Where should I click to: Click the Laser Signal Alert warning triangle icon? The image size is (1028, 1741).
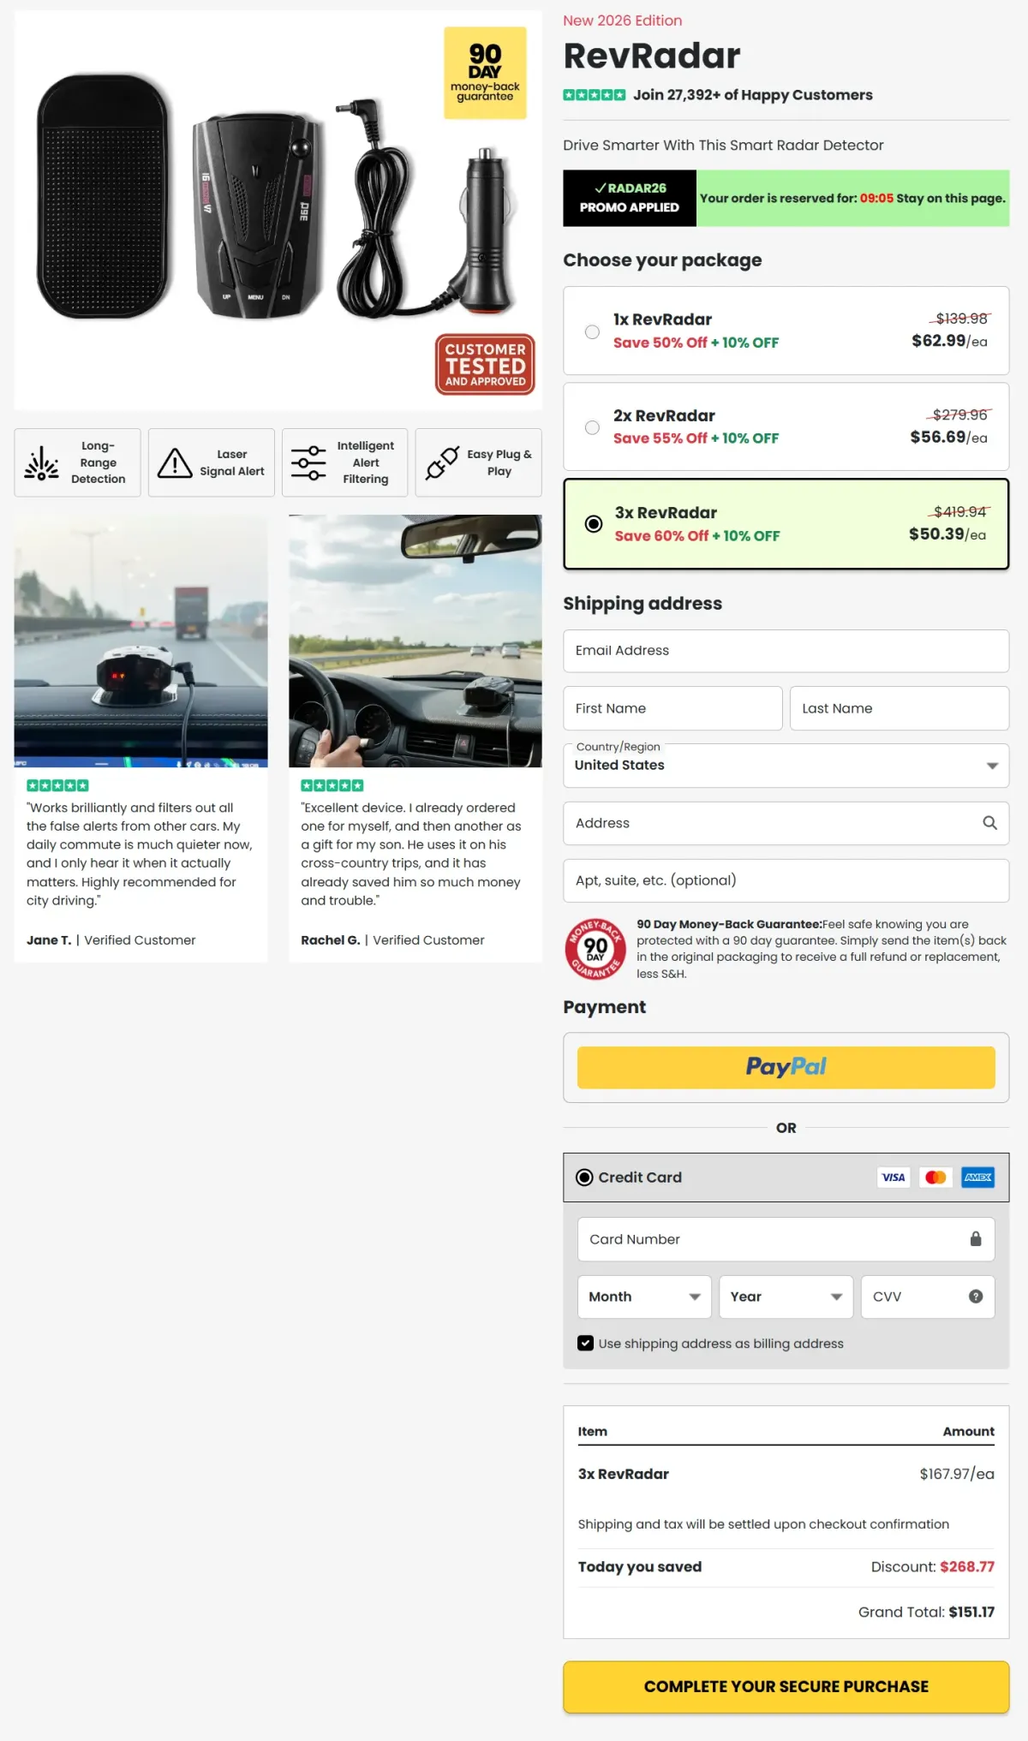click(175, 462)
